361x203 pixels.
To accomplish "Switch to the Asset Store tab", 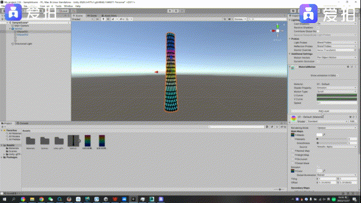I will click(109, 16).
